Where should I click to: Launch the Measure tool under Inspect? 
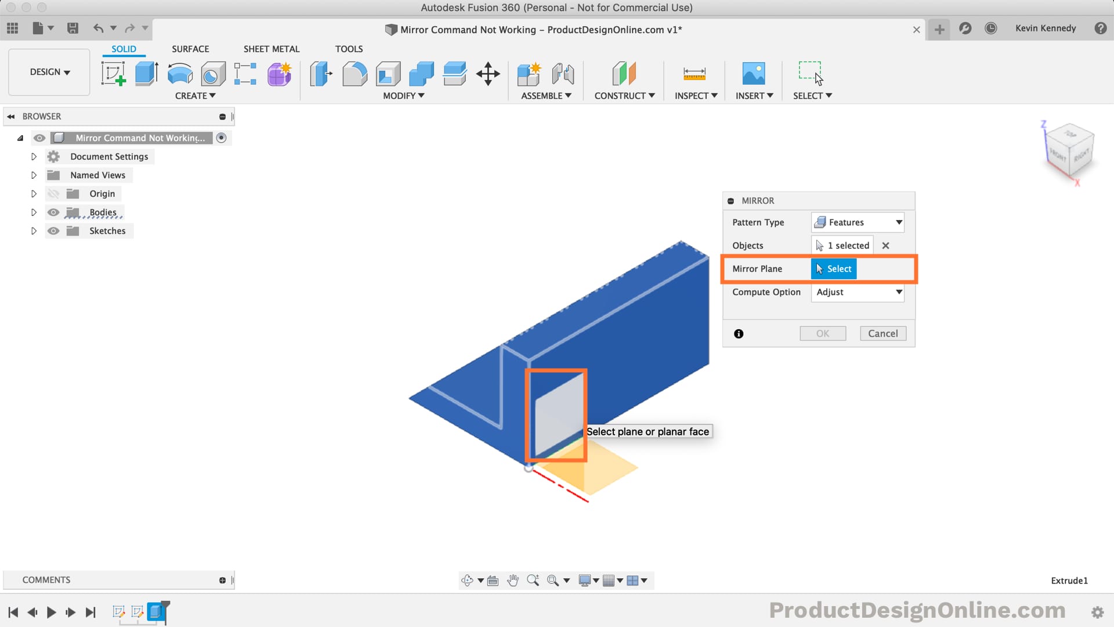[695, 74]
